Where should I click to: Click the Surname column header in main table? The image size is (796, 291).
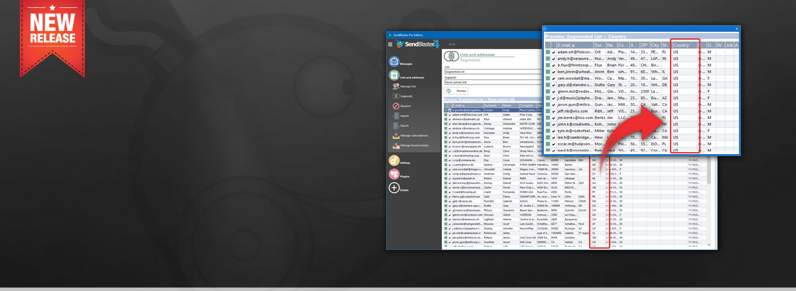(x=492, y=105)
